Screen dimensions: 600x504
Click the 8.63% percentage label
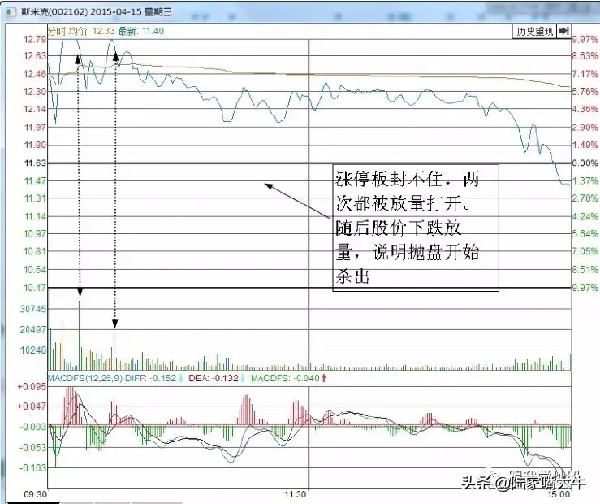(x=585, y=56)
